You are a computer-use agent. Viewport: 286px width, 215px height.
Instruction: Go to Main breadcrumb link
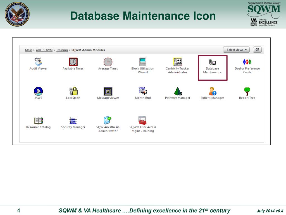tap(28, 50)
